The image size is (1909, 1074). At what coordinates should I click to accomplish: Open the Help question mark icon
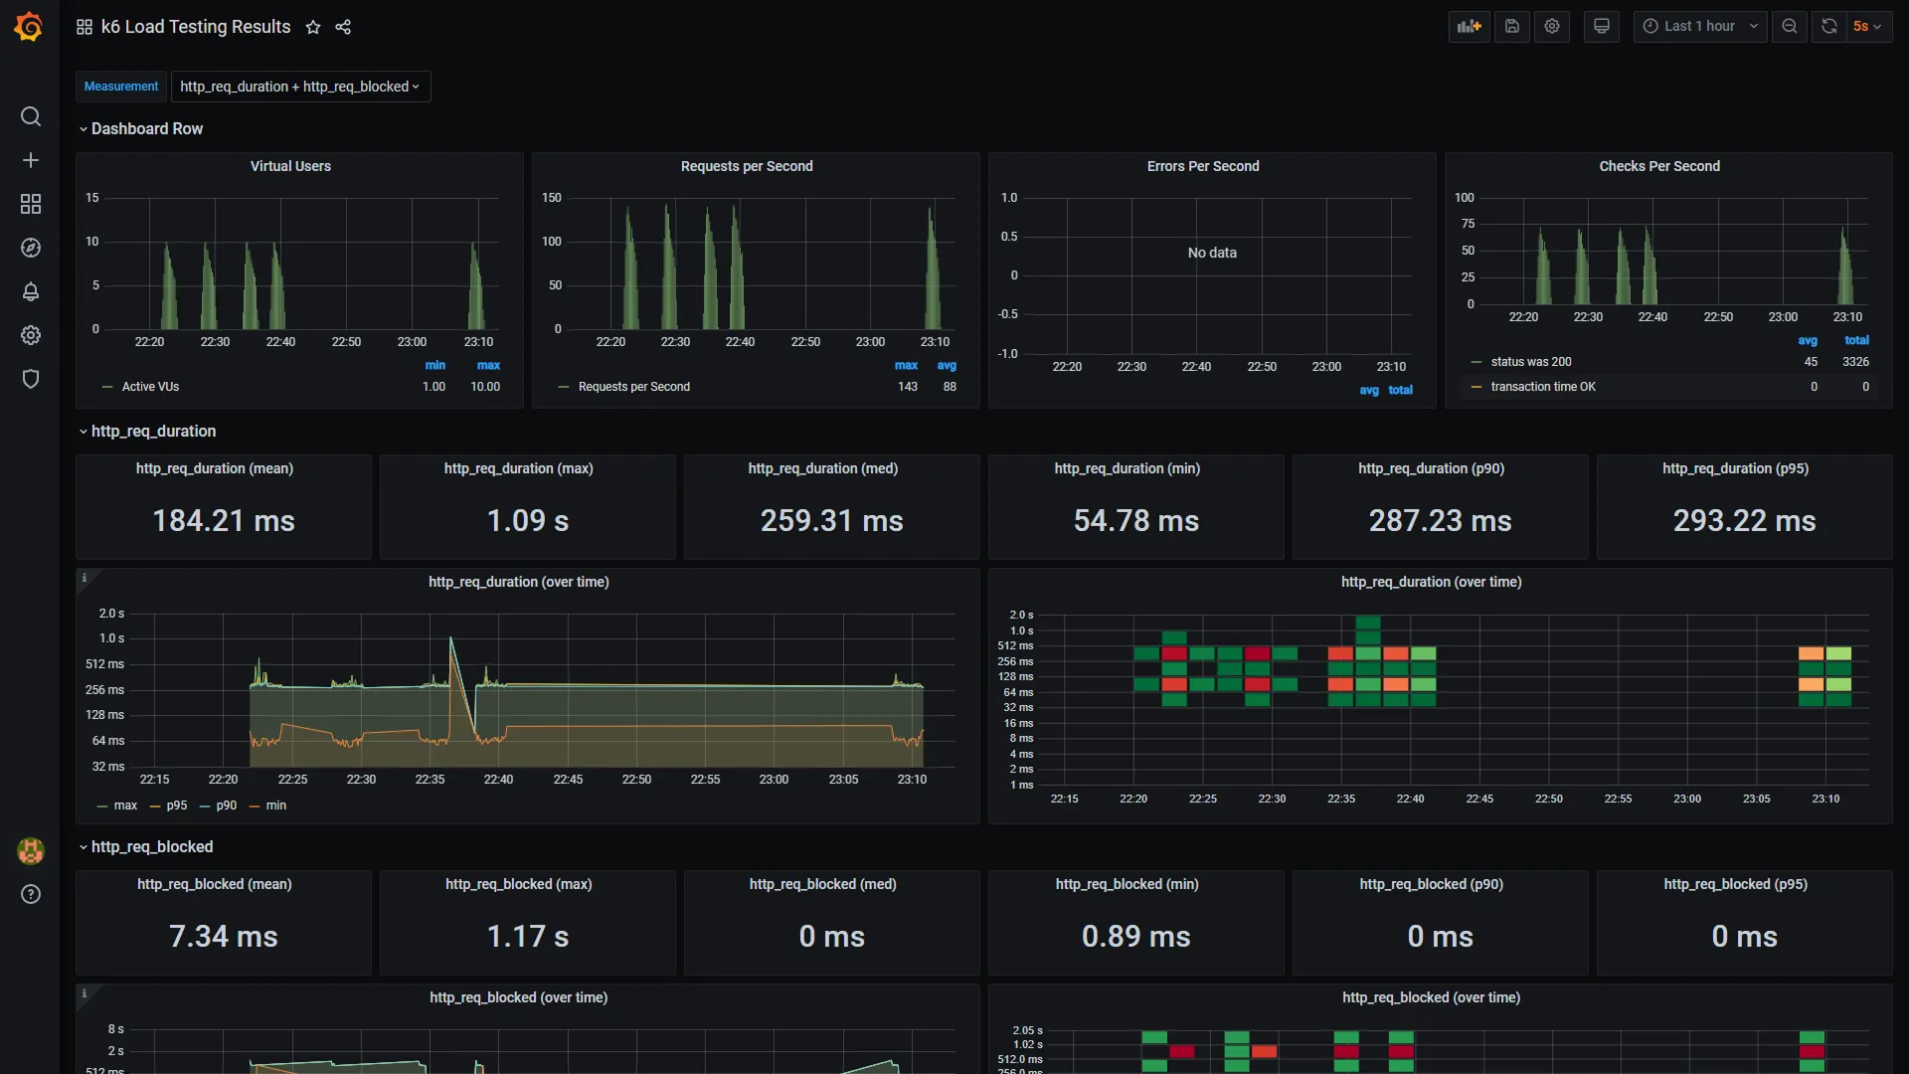(x=31, y=894)
